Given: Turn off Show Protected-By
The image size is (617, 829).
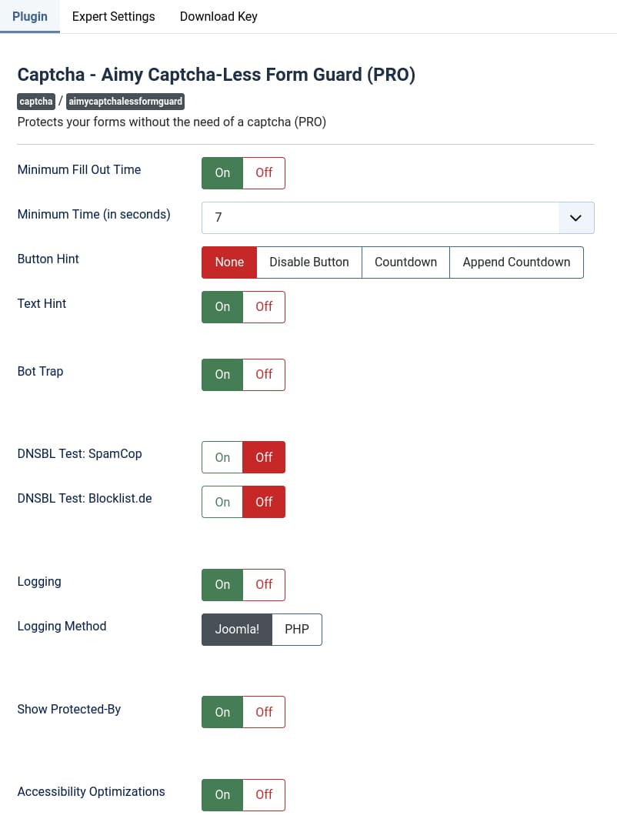Looking at the screenshot, I should pyautogui.click(x=264, y=712).
